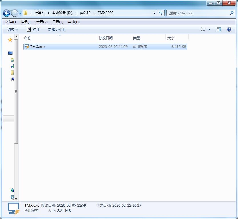Open the 工具(T) menu
This screenshot has height=219, width=238.
[57, 22]
